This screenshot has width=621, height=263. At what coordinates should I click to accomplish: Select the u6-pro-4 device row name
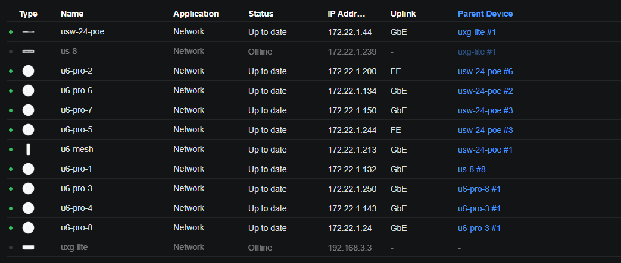pyautogui.click(x=76, y=208)
